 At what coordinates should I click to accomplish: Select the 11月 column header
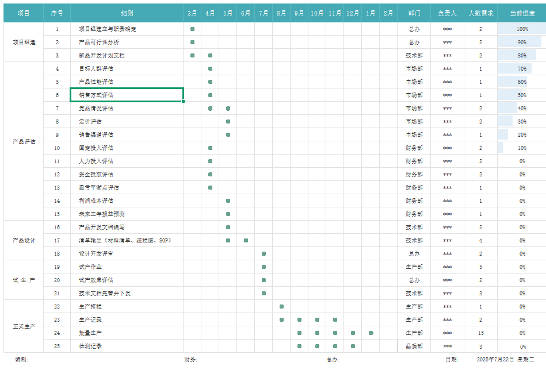tap(335, 13)
